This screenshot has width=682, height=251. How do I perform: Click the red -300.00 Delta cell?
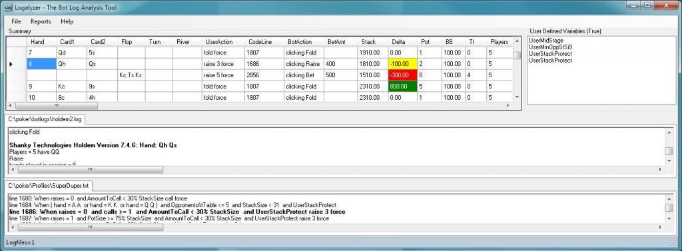[402, 75]
